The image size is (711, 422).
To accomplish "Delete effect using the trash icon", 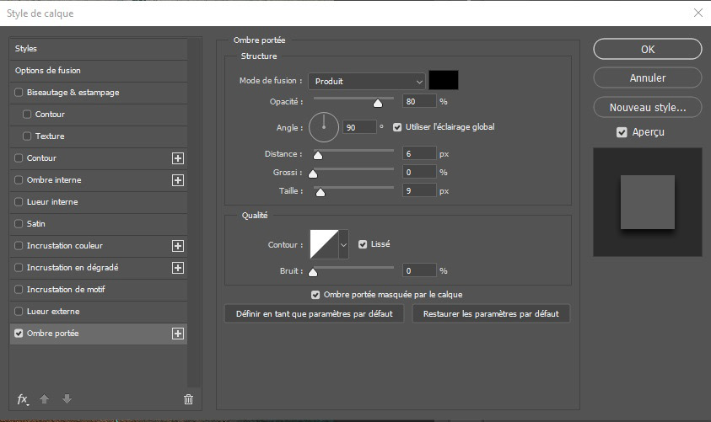I will [x=188, y=399].
